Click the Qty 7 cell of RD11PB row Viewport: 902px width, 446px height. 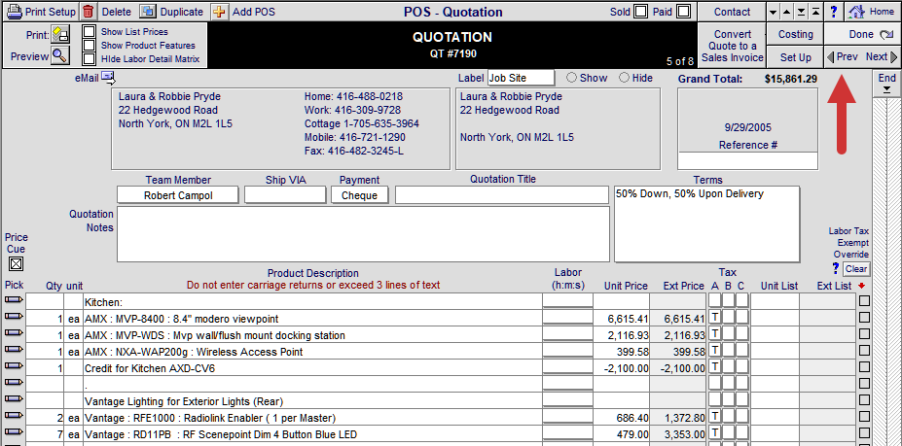click(45, 434)
